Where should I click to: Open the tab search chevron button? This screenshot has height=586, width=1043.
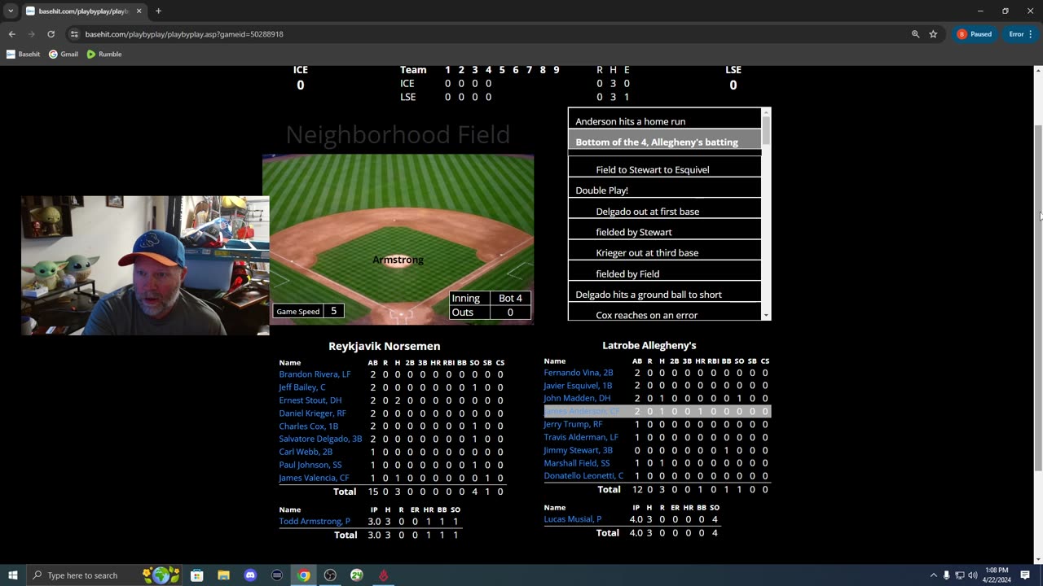click(x=11, y=11)
